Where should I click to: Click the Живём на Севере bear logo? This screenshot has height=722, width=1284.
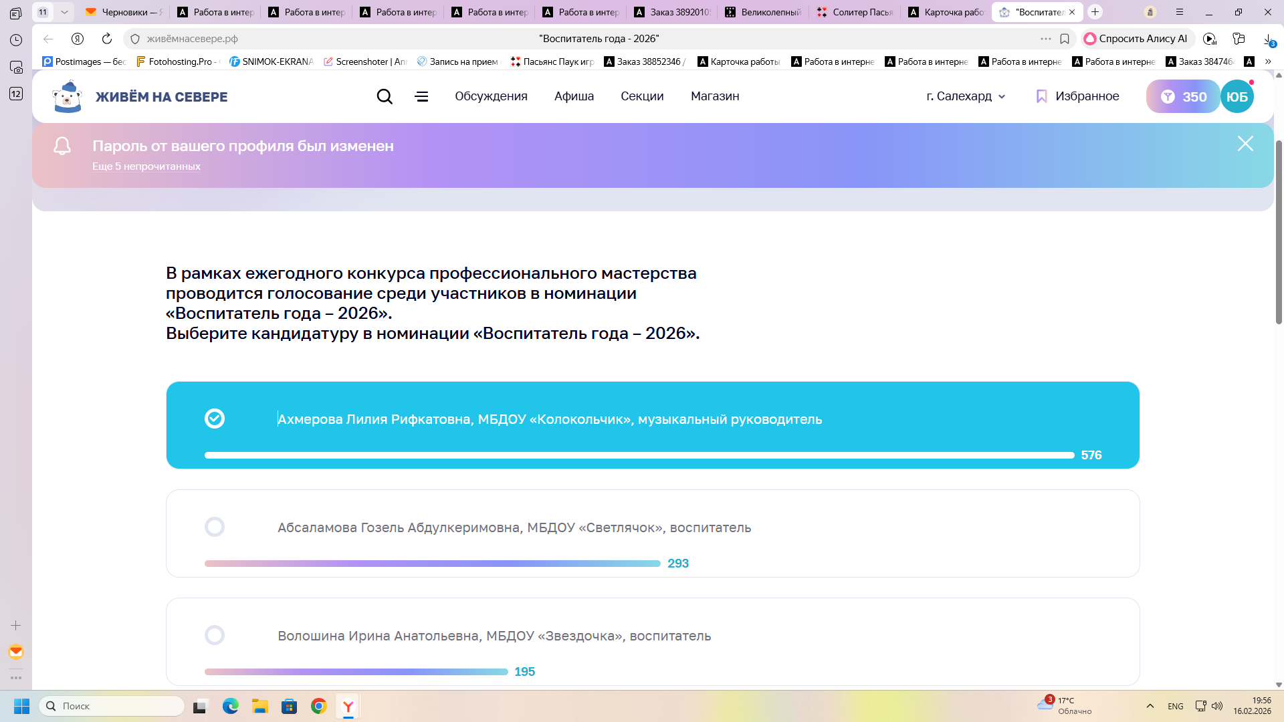(67, 96)
